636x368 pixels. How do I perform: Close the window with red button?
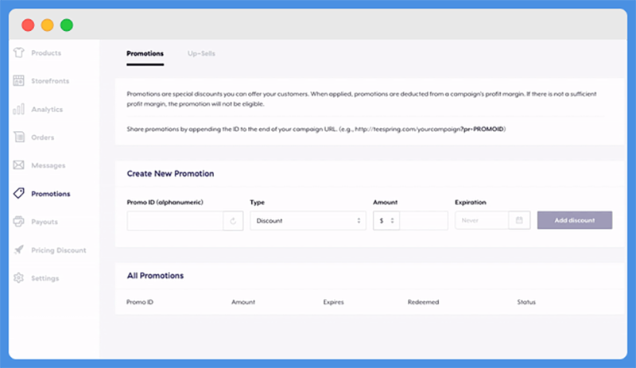pyautogui.click(x=28, y=25)
